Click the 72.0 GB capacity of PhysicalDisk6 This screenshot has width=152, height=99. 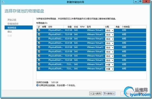click(68, 56)
